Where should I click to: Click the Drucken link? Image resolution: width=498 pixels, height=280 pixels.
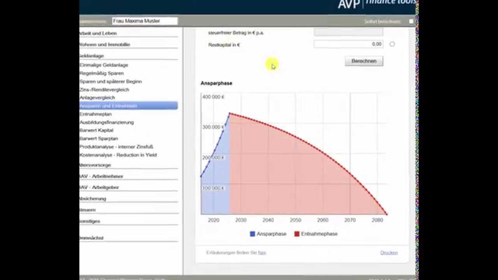tap(389, 253)
